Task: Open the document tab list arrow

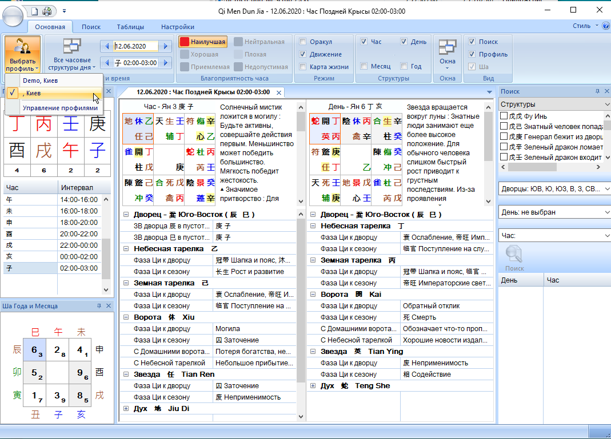Action: click(x=489, y=92)
